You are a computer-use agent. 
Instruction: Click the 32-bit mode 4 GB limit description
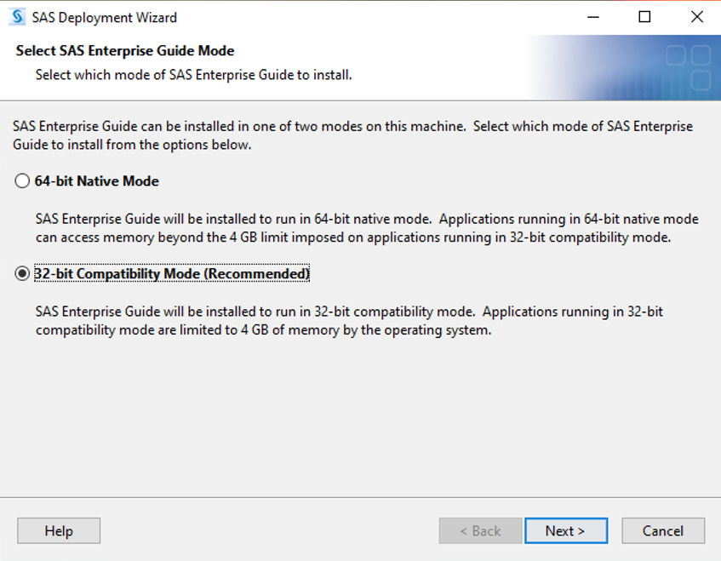coord(340,320)
